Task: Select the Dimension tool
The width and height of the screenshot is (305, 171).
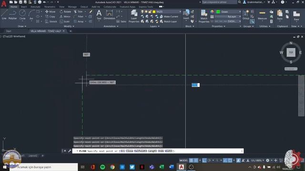Action: tap(109, 15)
